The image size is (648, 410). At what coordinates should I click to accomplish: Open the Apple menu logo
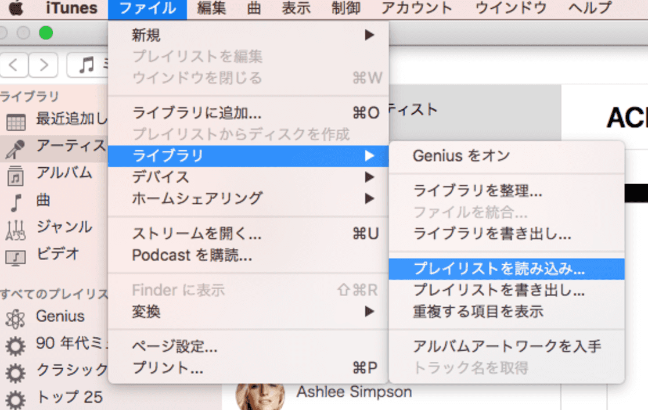point(16,8)
